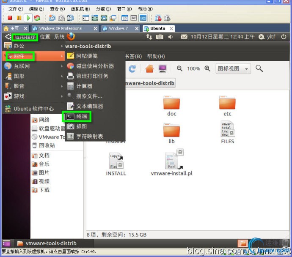Open 磁盘使用分析器 from the menu
Image resolution: width=292 pixels, height=257 pixels.
point(95,66)
